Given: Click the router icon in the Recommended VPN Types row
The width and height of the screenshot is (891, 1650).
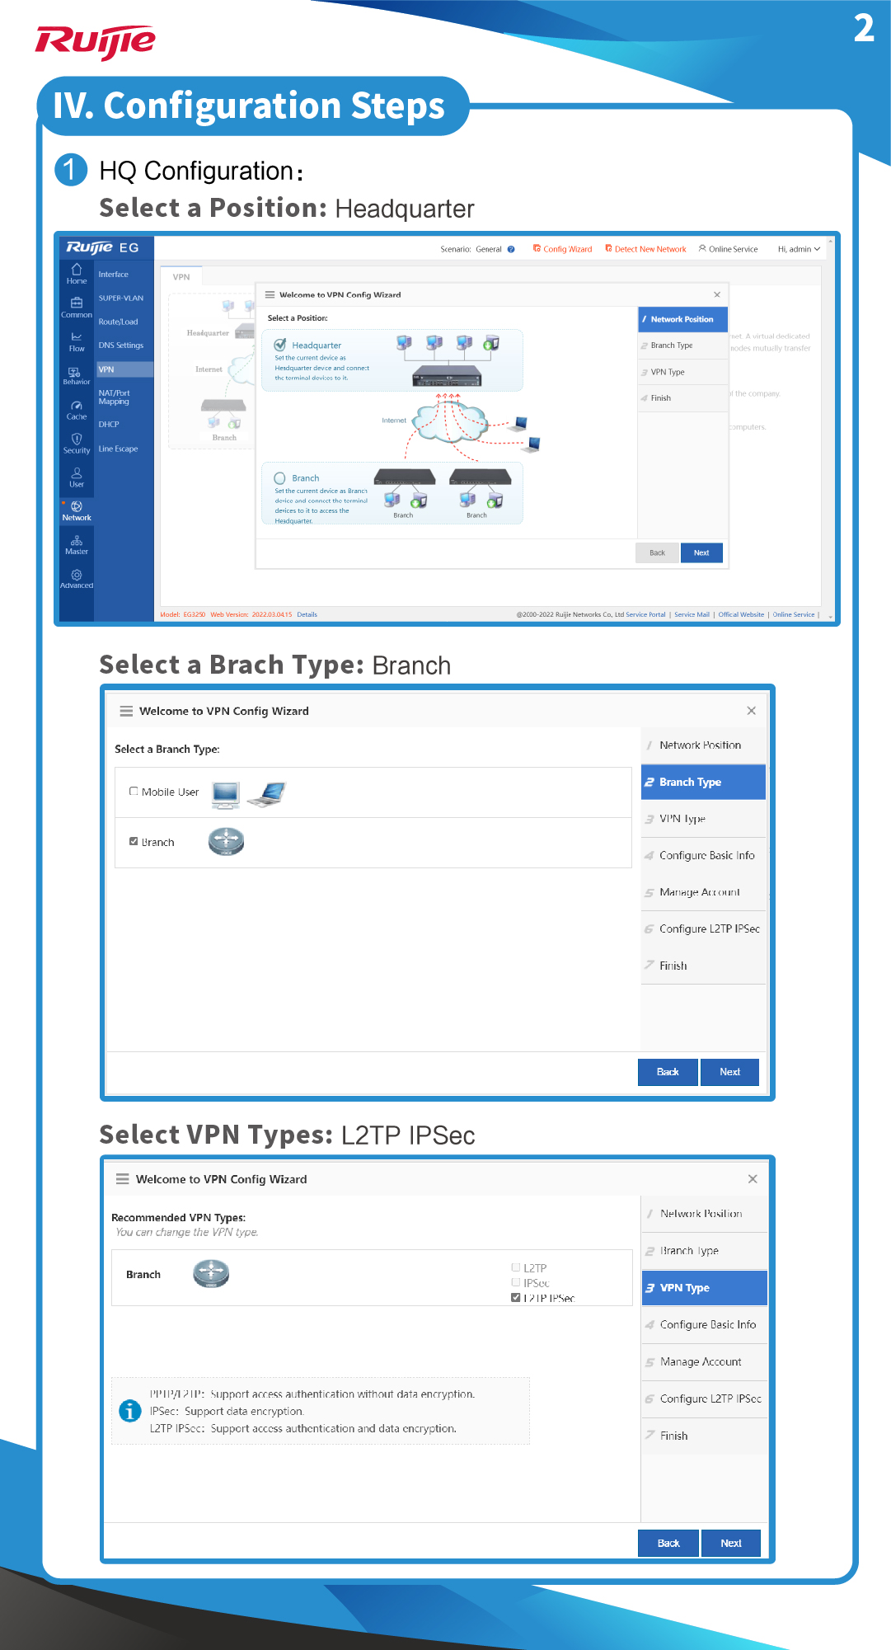Looking at the screenshot, I should (211, 1274).
